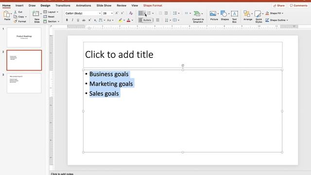
Task: Click the Paste clipboard icon
Action: (x=7, y=14)
